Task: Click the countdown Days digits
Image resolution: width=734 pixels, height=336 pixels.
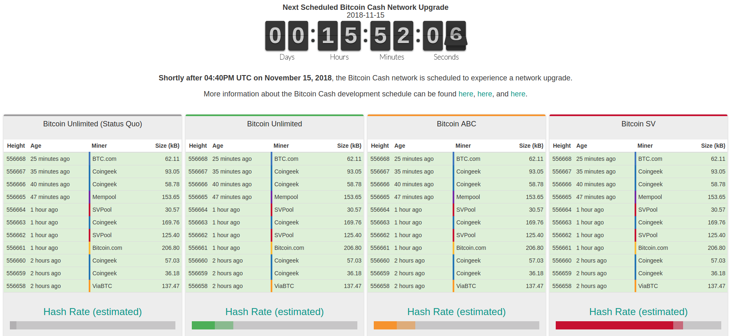Action: (x=287, y=36)
